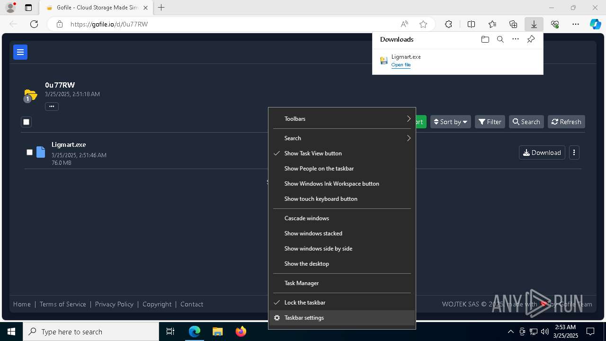Viewport: 606px width, 341px height.
Task: Refresh the page with reload icon
Action: tap(34, 24)
